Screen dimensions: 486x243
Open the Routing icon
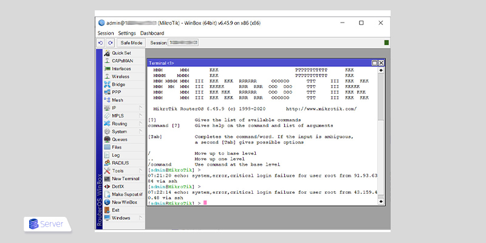click(107, 124)
